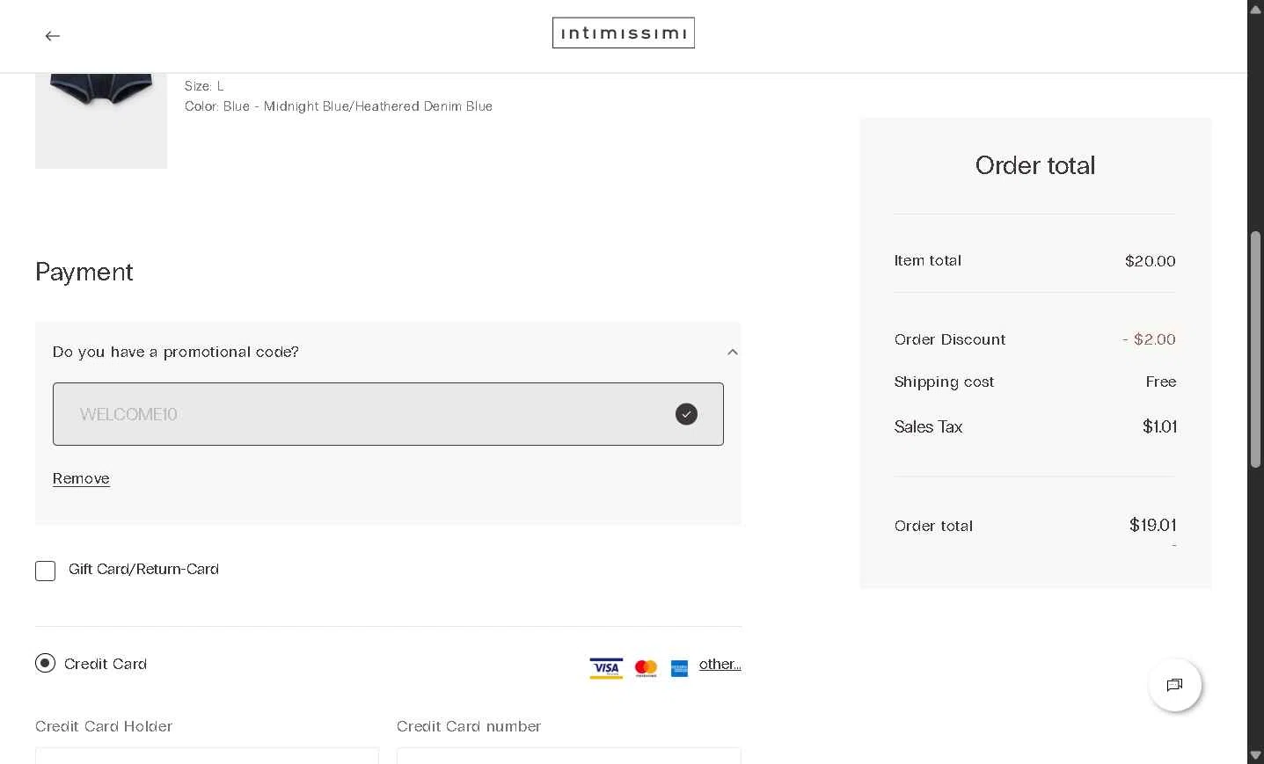The image size is (1264, 764).
Task: Focus the Credit Card number field
Action: click(568, 755)
